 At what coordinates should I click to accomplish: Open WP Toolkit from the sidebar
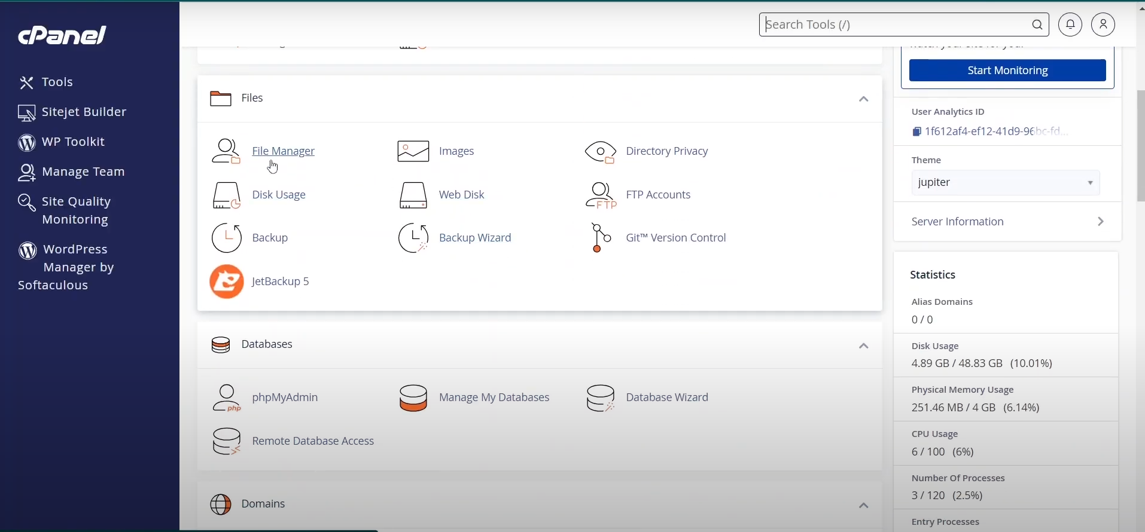click(62, 142)
